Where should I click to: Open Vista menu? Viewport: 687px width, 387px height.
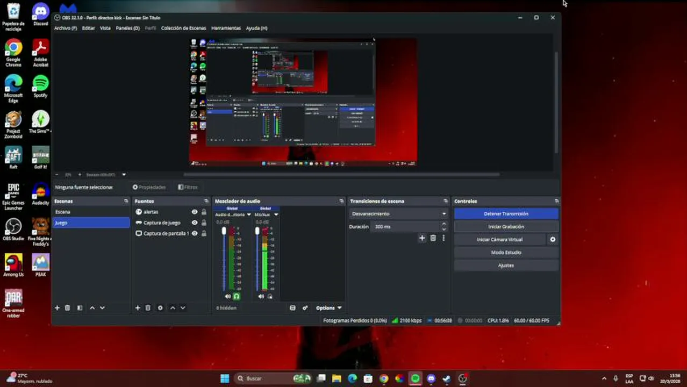click(105, 28)
